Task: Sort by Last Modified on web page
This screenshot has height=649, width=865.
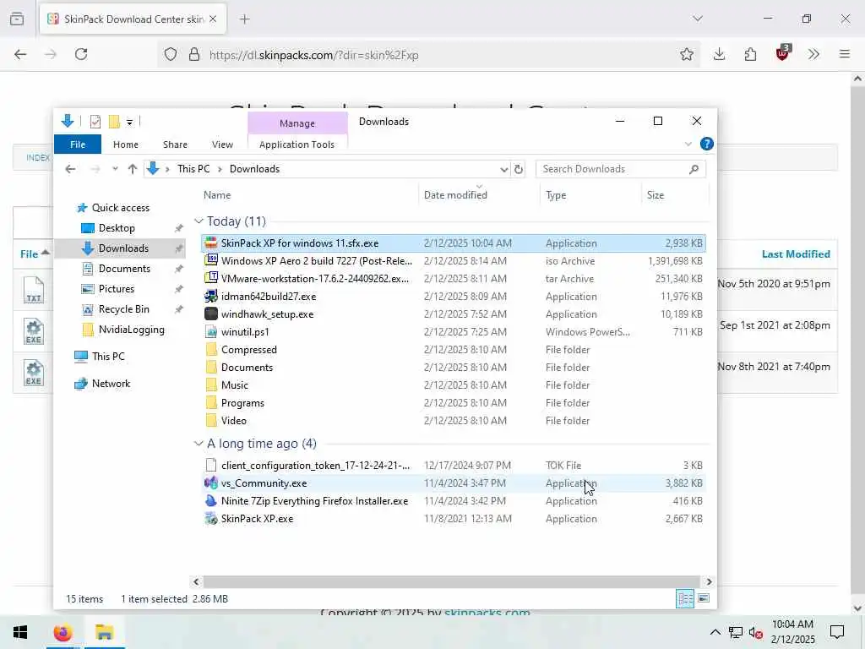Action: pyautogui.click(x=796, y=254)
